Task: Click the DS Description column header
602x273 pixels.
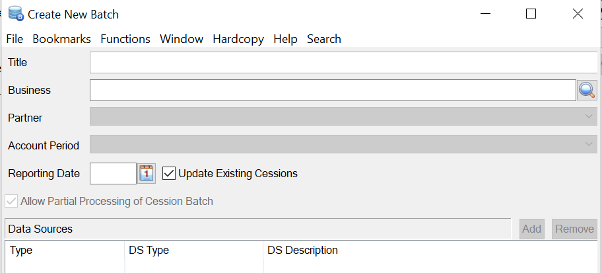Action: (x=302, y=251)
